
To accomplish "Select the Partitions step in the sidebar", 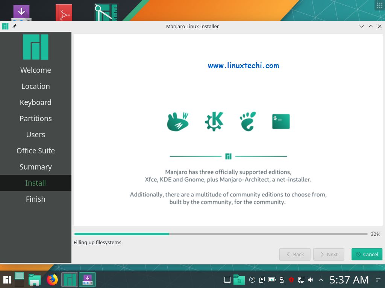I will click(35, 118).
